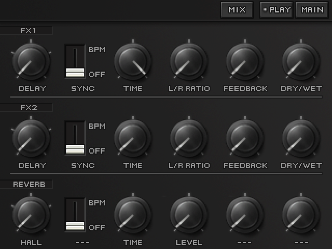This screenshot has height=249, width=332.
Task: Click the PLAY button
Action: pyautogui.click(x=276, y=10)
